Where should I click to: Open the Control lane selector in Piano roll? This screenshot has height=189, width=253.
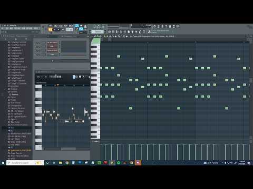coord(95,142)
